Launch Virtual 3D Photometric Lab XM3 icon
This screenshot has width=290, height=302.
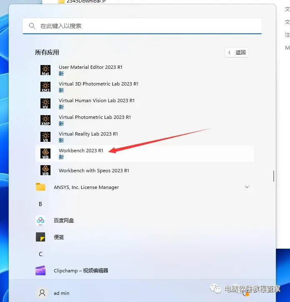click(x=45, y=87)
